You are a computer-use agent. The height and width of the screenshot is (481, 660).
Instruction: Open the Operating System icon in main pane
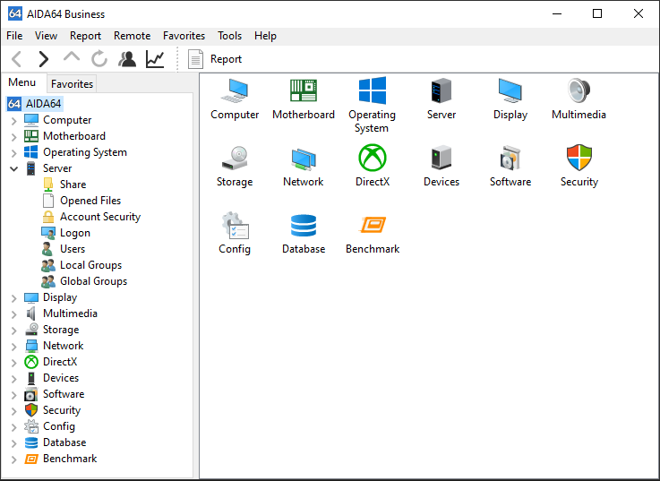[x=373, y=90]
